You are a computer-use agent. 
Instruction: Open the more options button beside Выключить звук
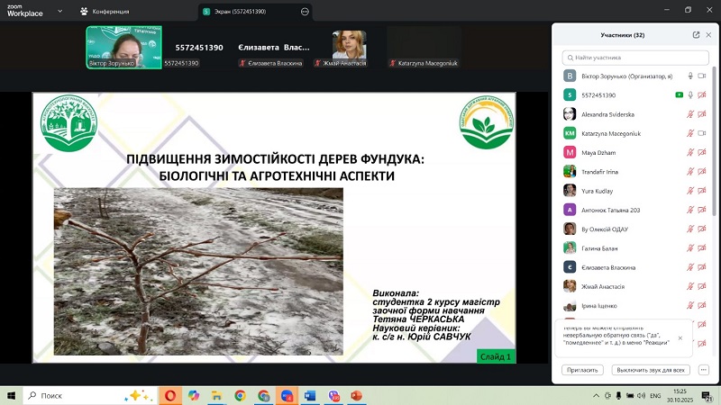click(x=703, y=370)
